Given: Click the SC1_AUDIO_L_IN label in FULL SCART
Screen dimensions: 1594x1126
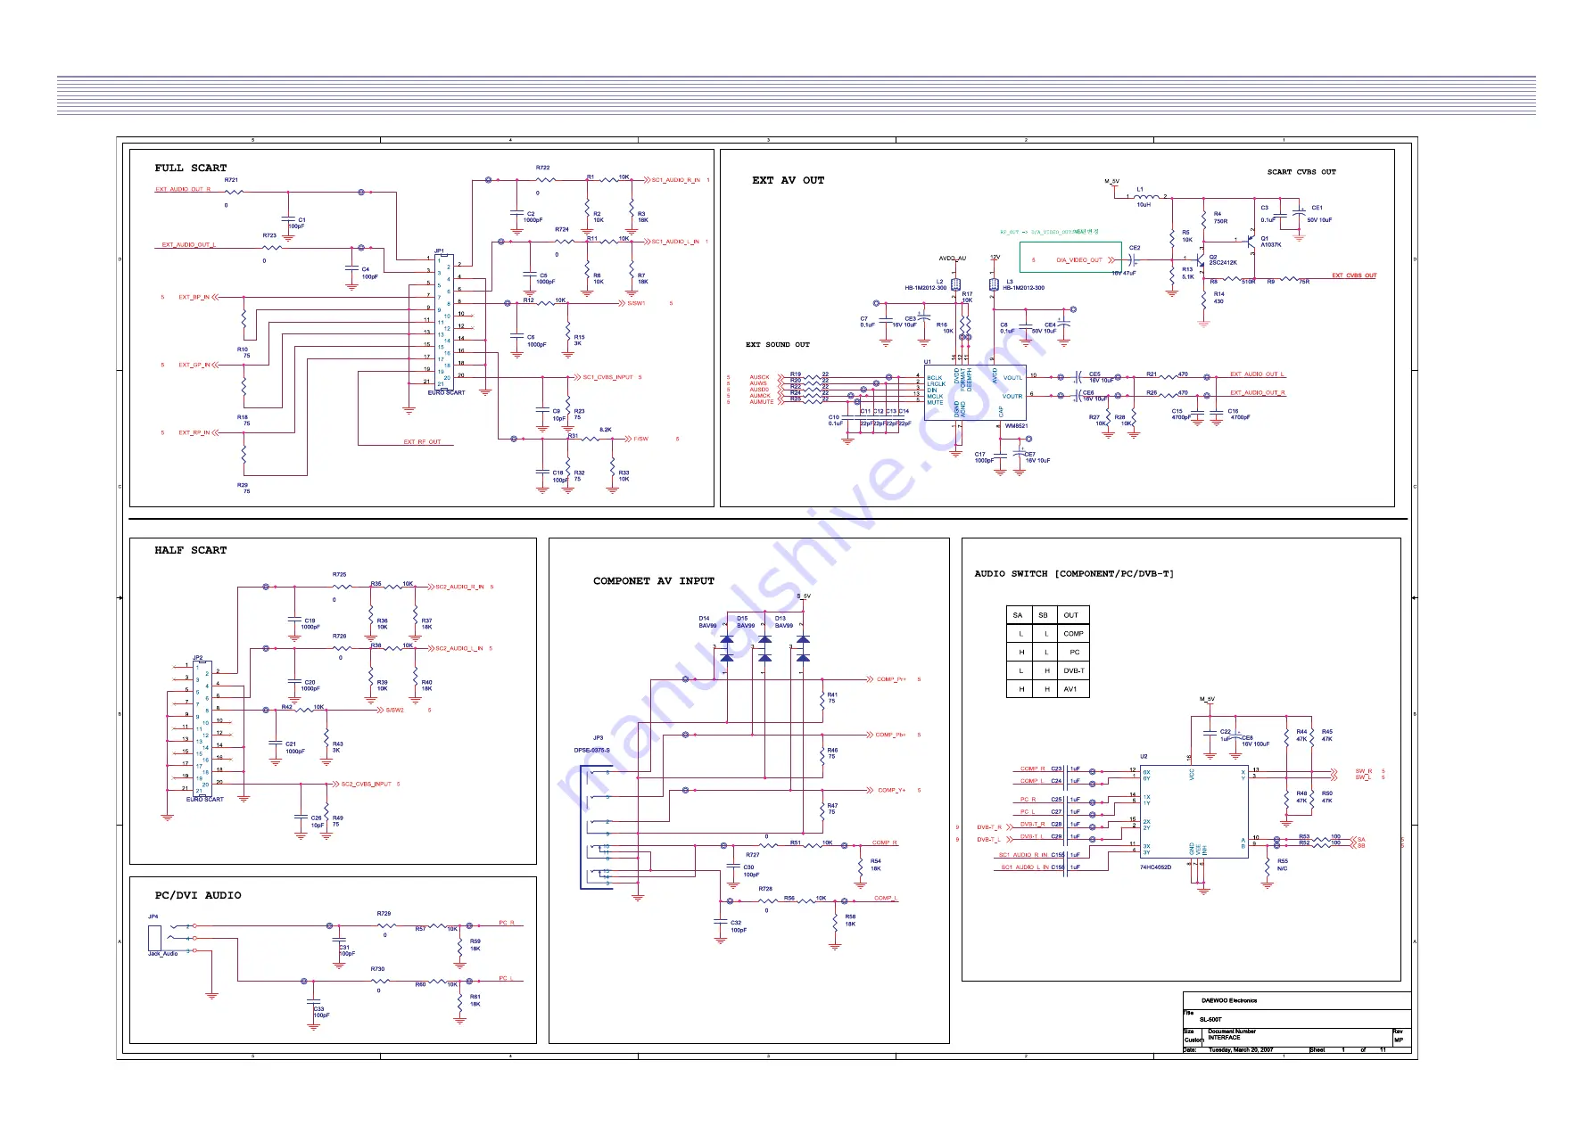Looking at the screenshot, I should tap(675, 242).
